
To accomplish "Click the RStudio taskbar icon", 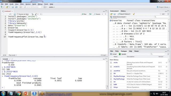I will (x=34, y=94).
